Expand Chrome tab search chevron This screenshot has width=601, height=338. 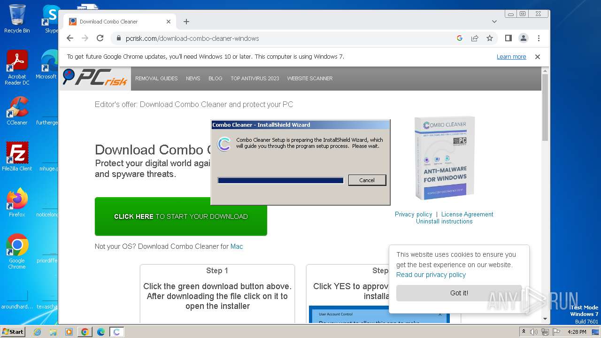494,22
